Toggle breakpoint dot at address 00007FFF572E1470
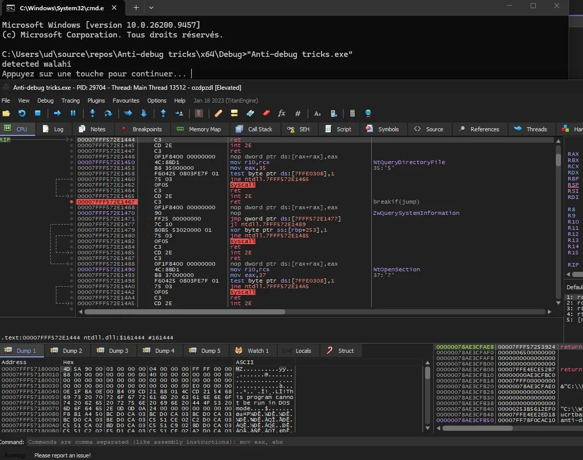This screenshot has width=583, height=460. point(71,213)
